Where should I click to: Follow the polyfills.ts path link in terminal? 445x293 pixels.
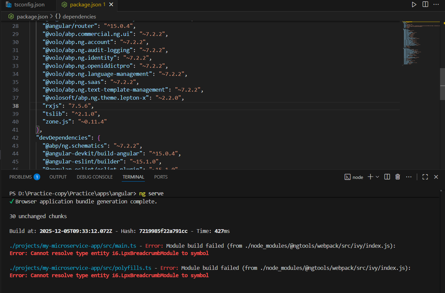pyautogui.click(x=80, y=268)
